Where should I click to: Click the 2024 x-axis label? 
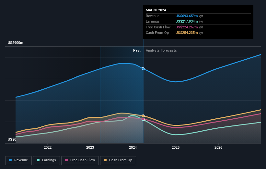pos(133,147)
